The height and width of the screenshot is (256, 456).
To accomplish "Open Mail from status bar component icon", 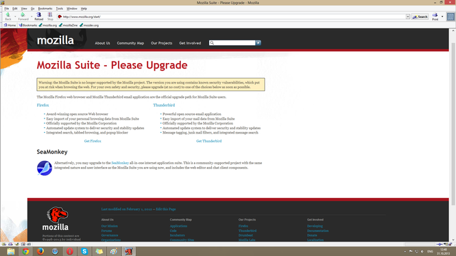I will 10,244.
